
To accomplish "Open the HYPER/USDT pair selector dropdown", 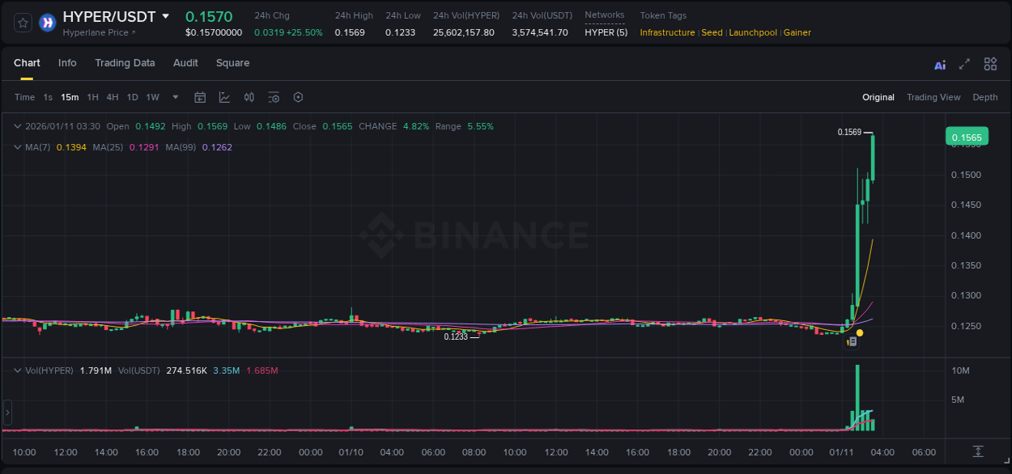I will coord(166,16).
